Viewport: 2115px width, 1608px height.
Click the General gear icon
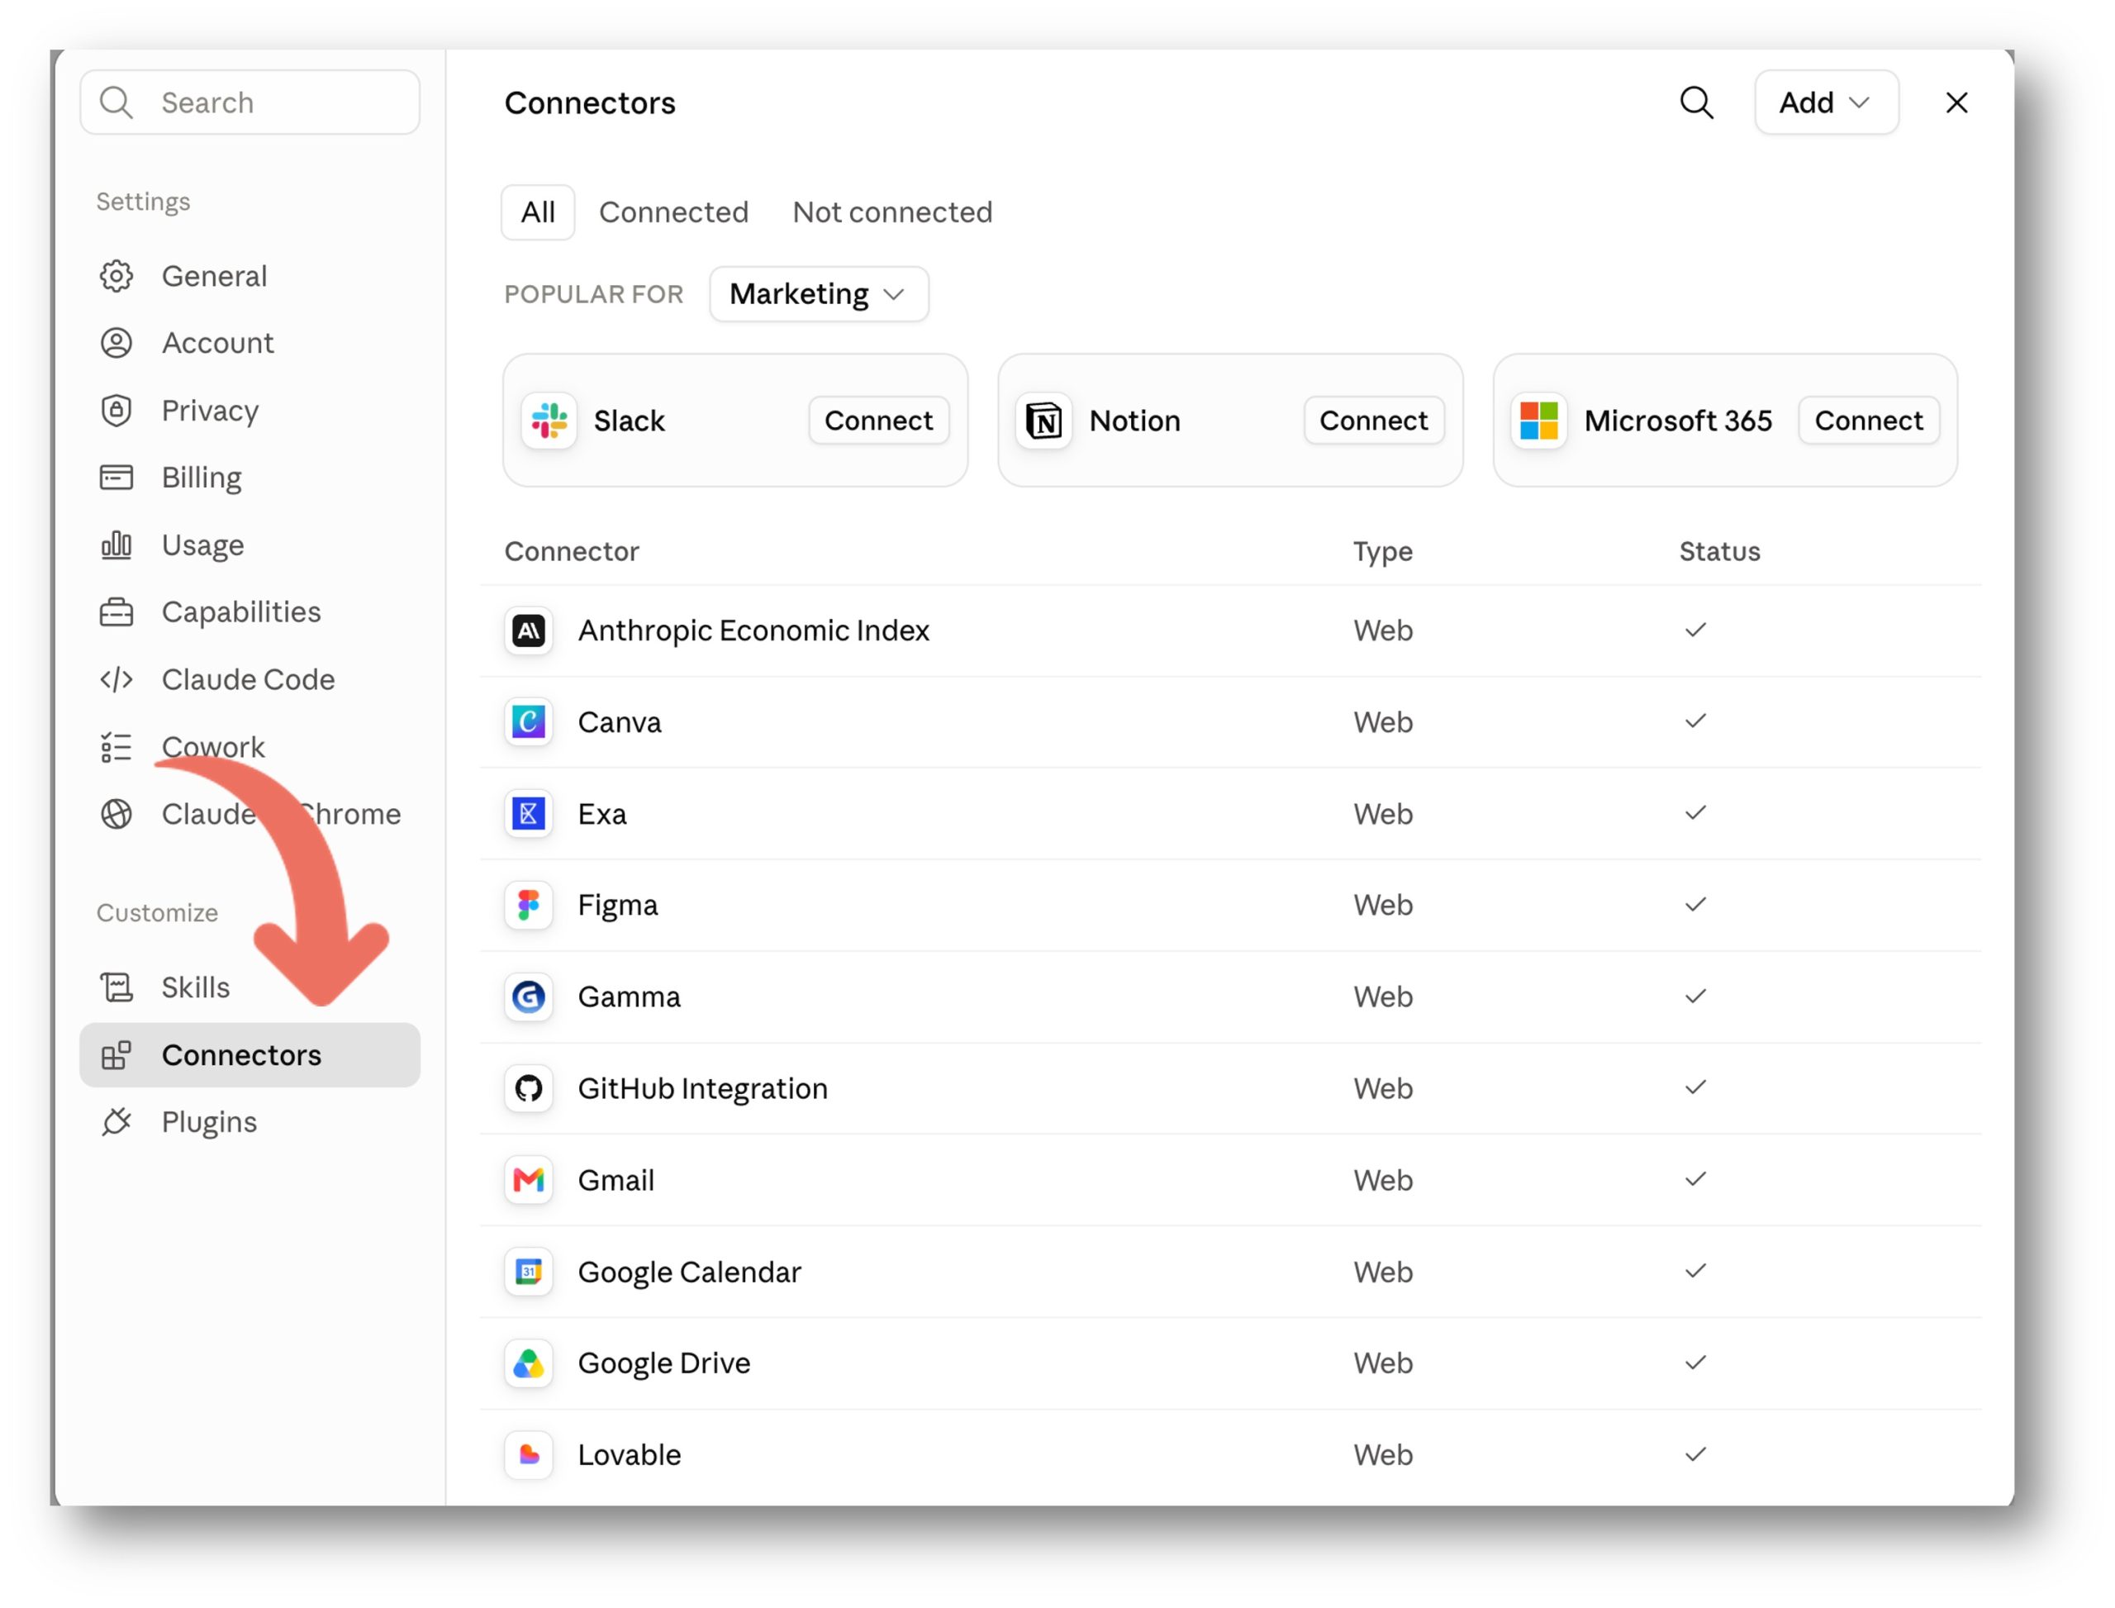pyautogui.click(x=116, y=276)
